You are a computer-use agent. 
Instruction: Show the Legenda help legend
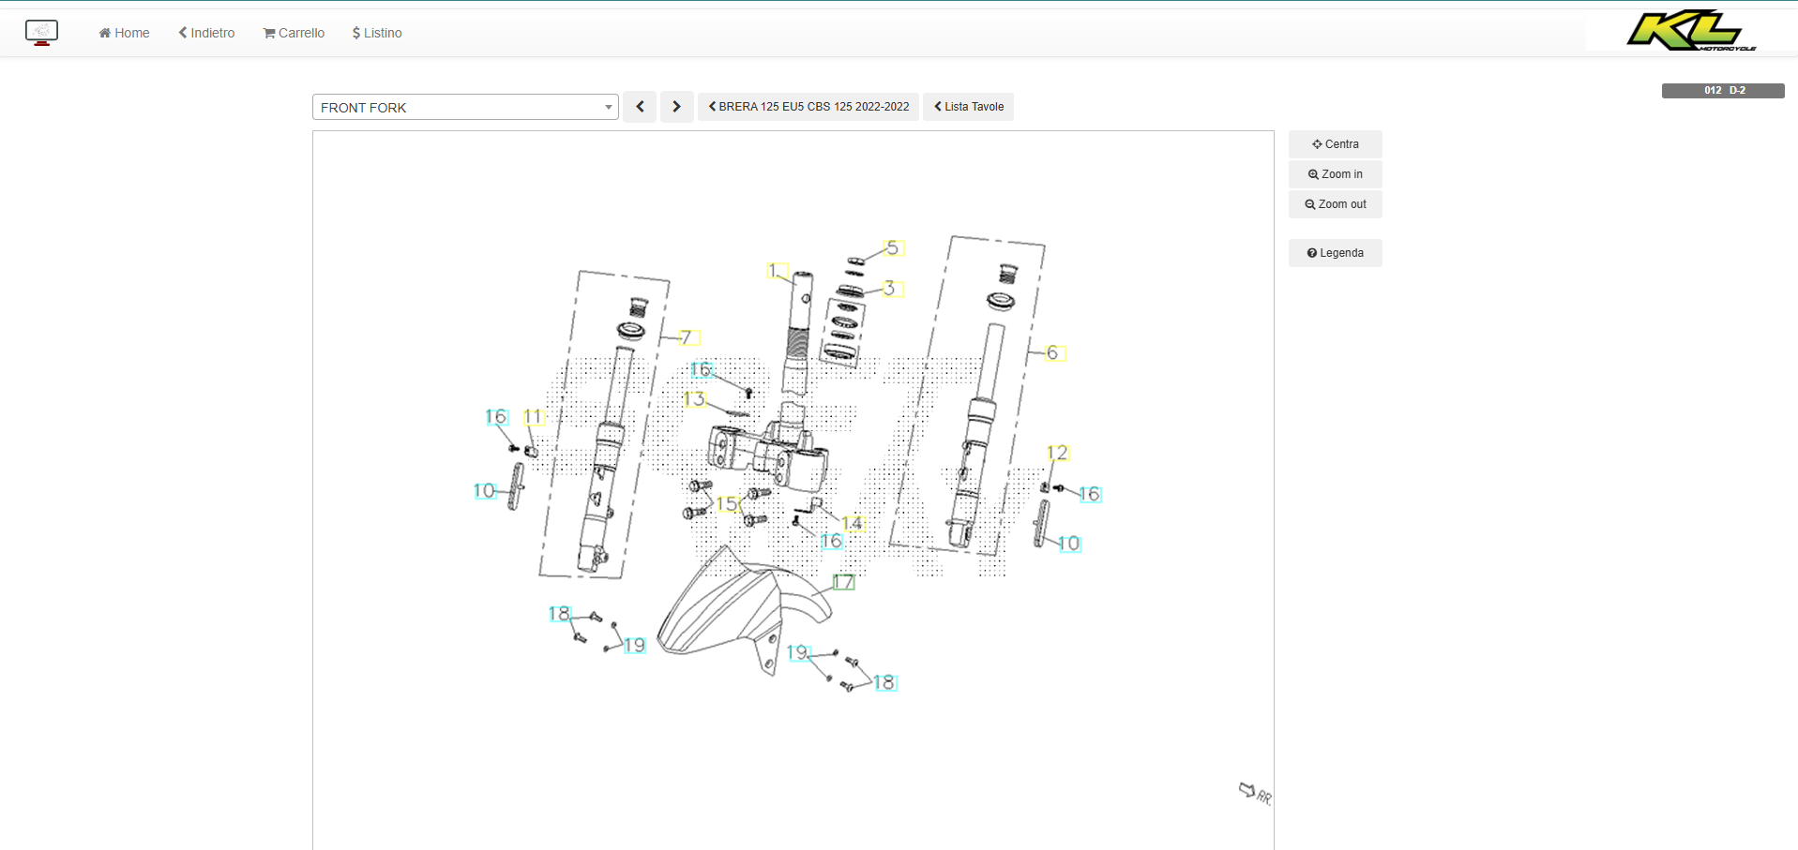point(1335,253)
